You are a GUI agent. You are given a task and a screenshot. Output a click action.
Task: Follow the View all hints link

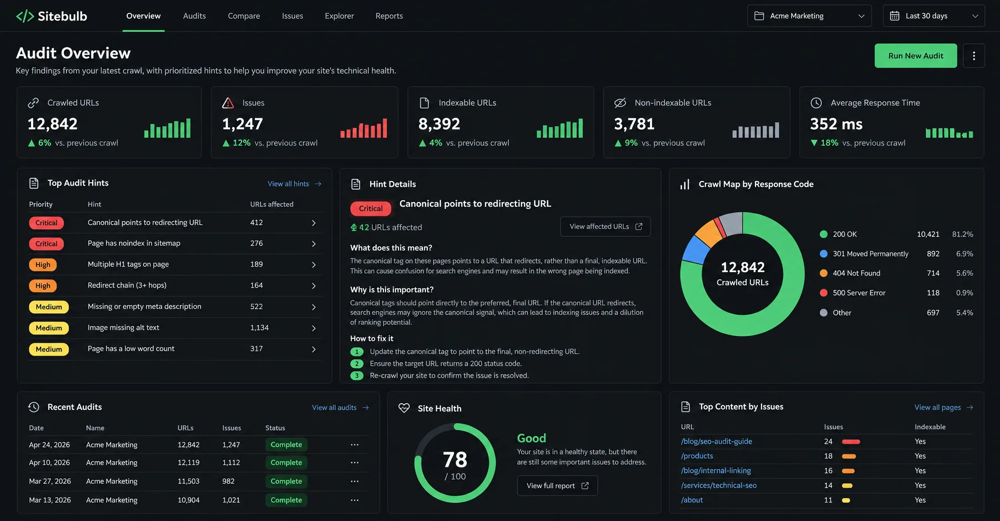pos(294,184)
